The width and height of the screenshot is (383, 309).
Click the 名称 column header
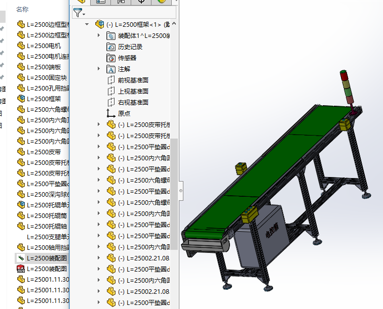22,9
